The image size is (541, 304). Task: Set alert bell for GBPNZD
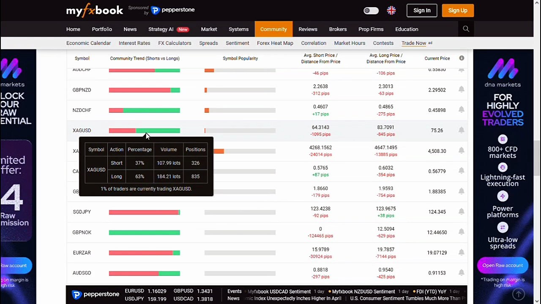tap(462, 90)
